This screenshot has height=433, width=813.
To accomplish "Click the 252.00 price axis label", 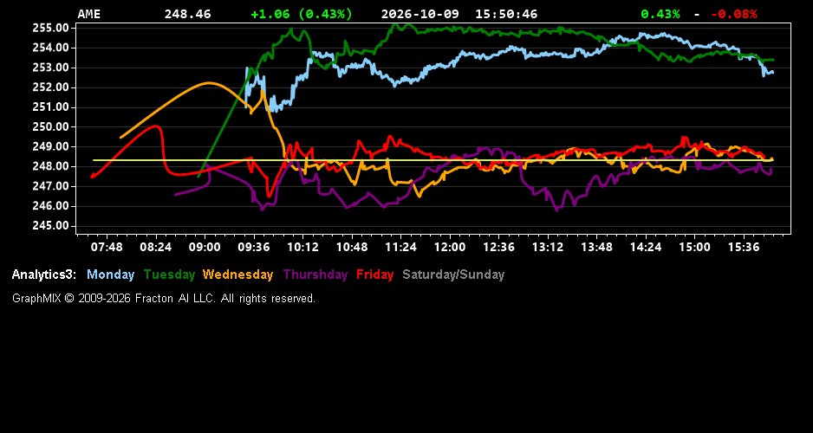I will point(51,87).
